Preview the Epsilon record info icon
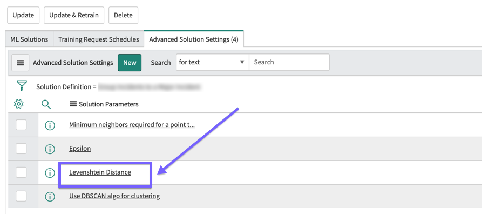This screenshot has height=214, width=482. (x=50, y=149)
